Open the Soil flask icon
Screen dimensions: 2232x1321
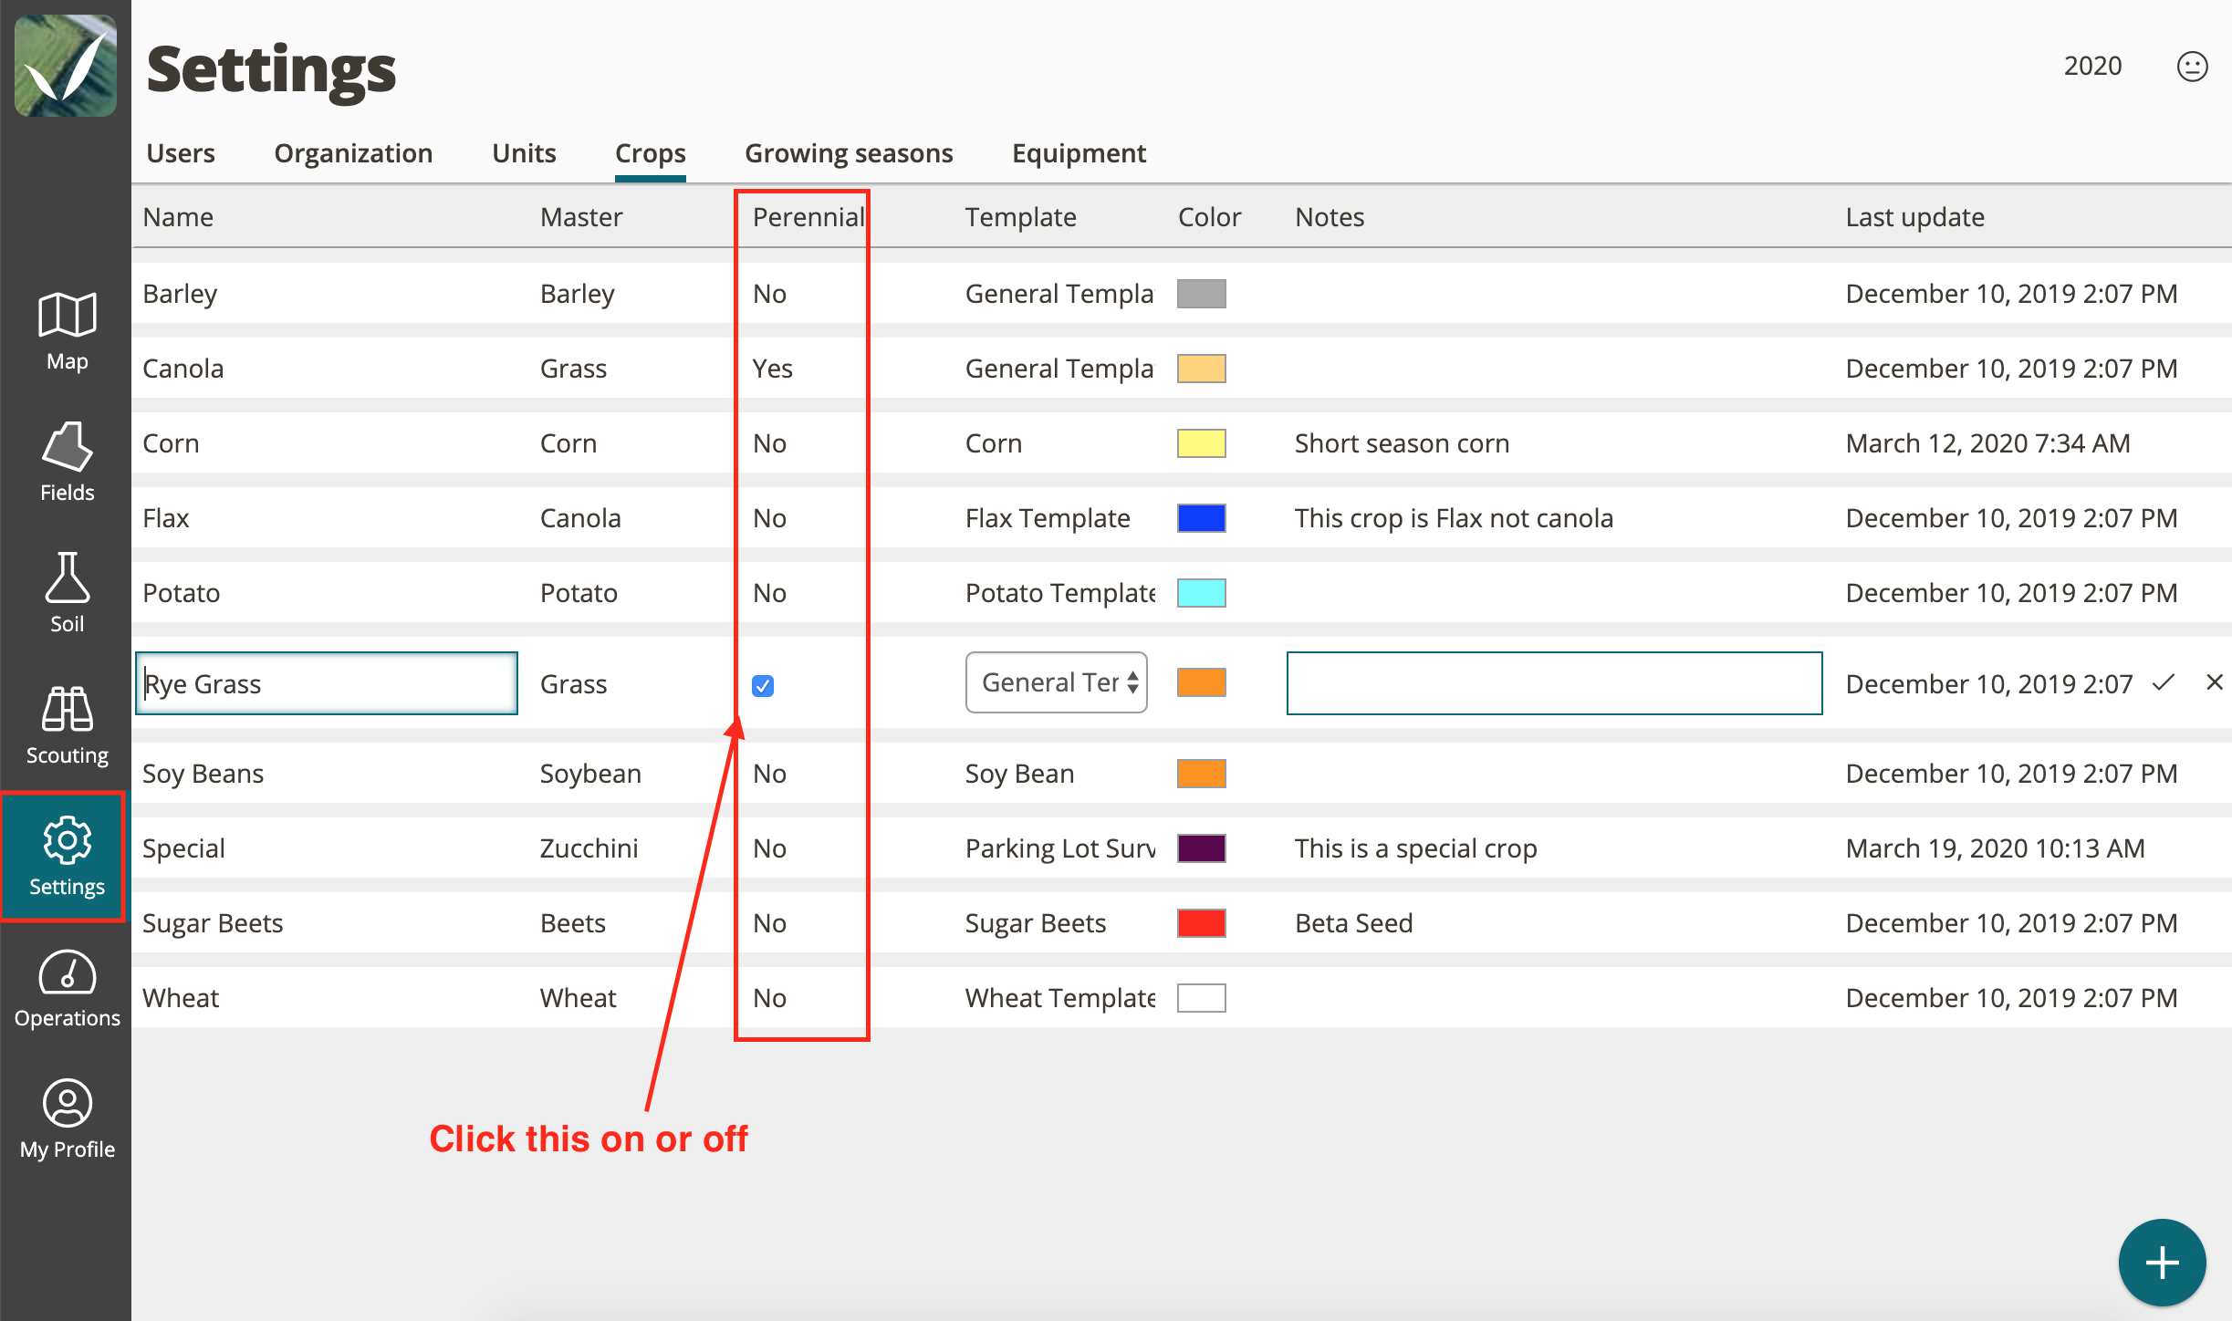67,595
